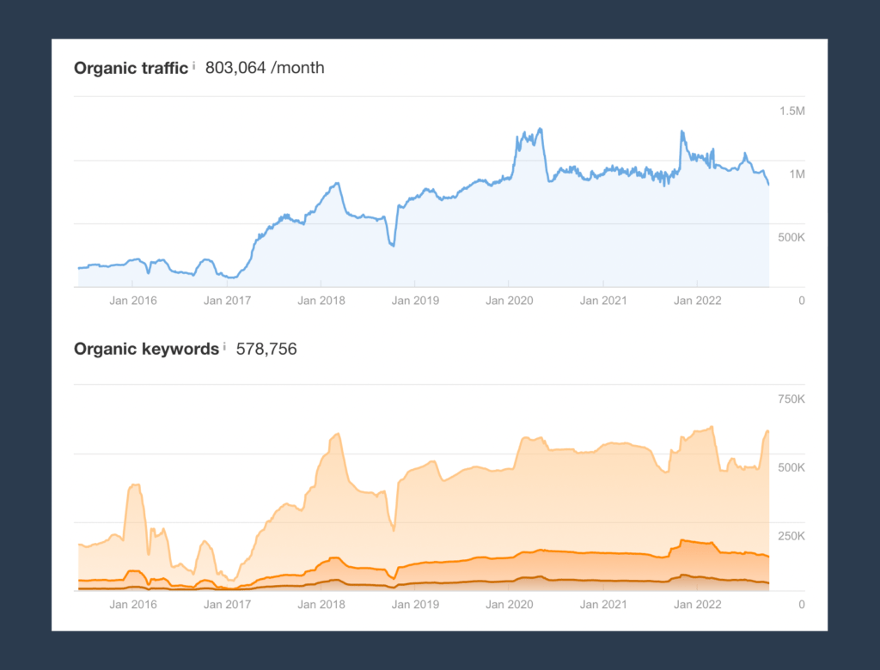Click the info icon beside Organic traffic
The image size is (880, 670).
pos(193,65)
